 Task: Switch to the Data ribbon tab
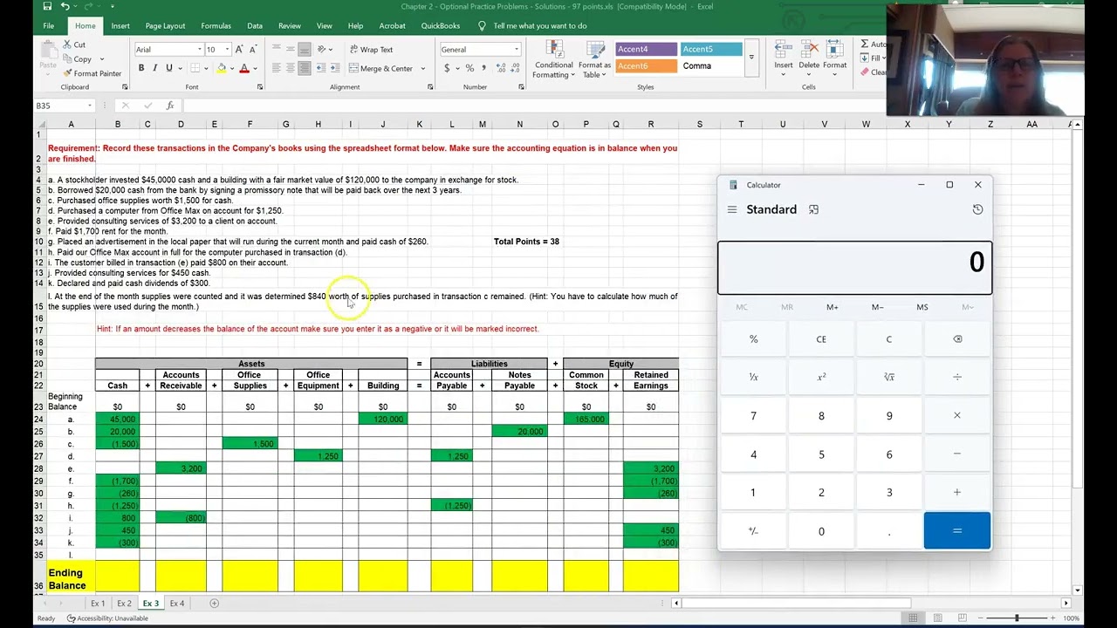coord(255,26)
